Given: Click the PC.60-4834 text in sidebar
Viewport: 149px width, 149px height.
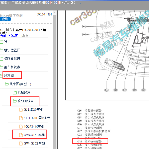Looking at the screenshot, I should [x=45, y=14].
